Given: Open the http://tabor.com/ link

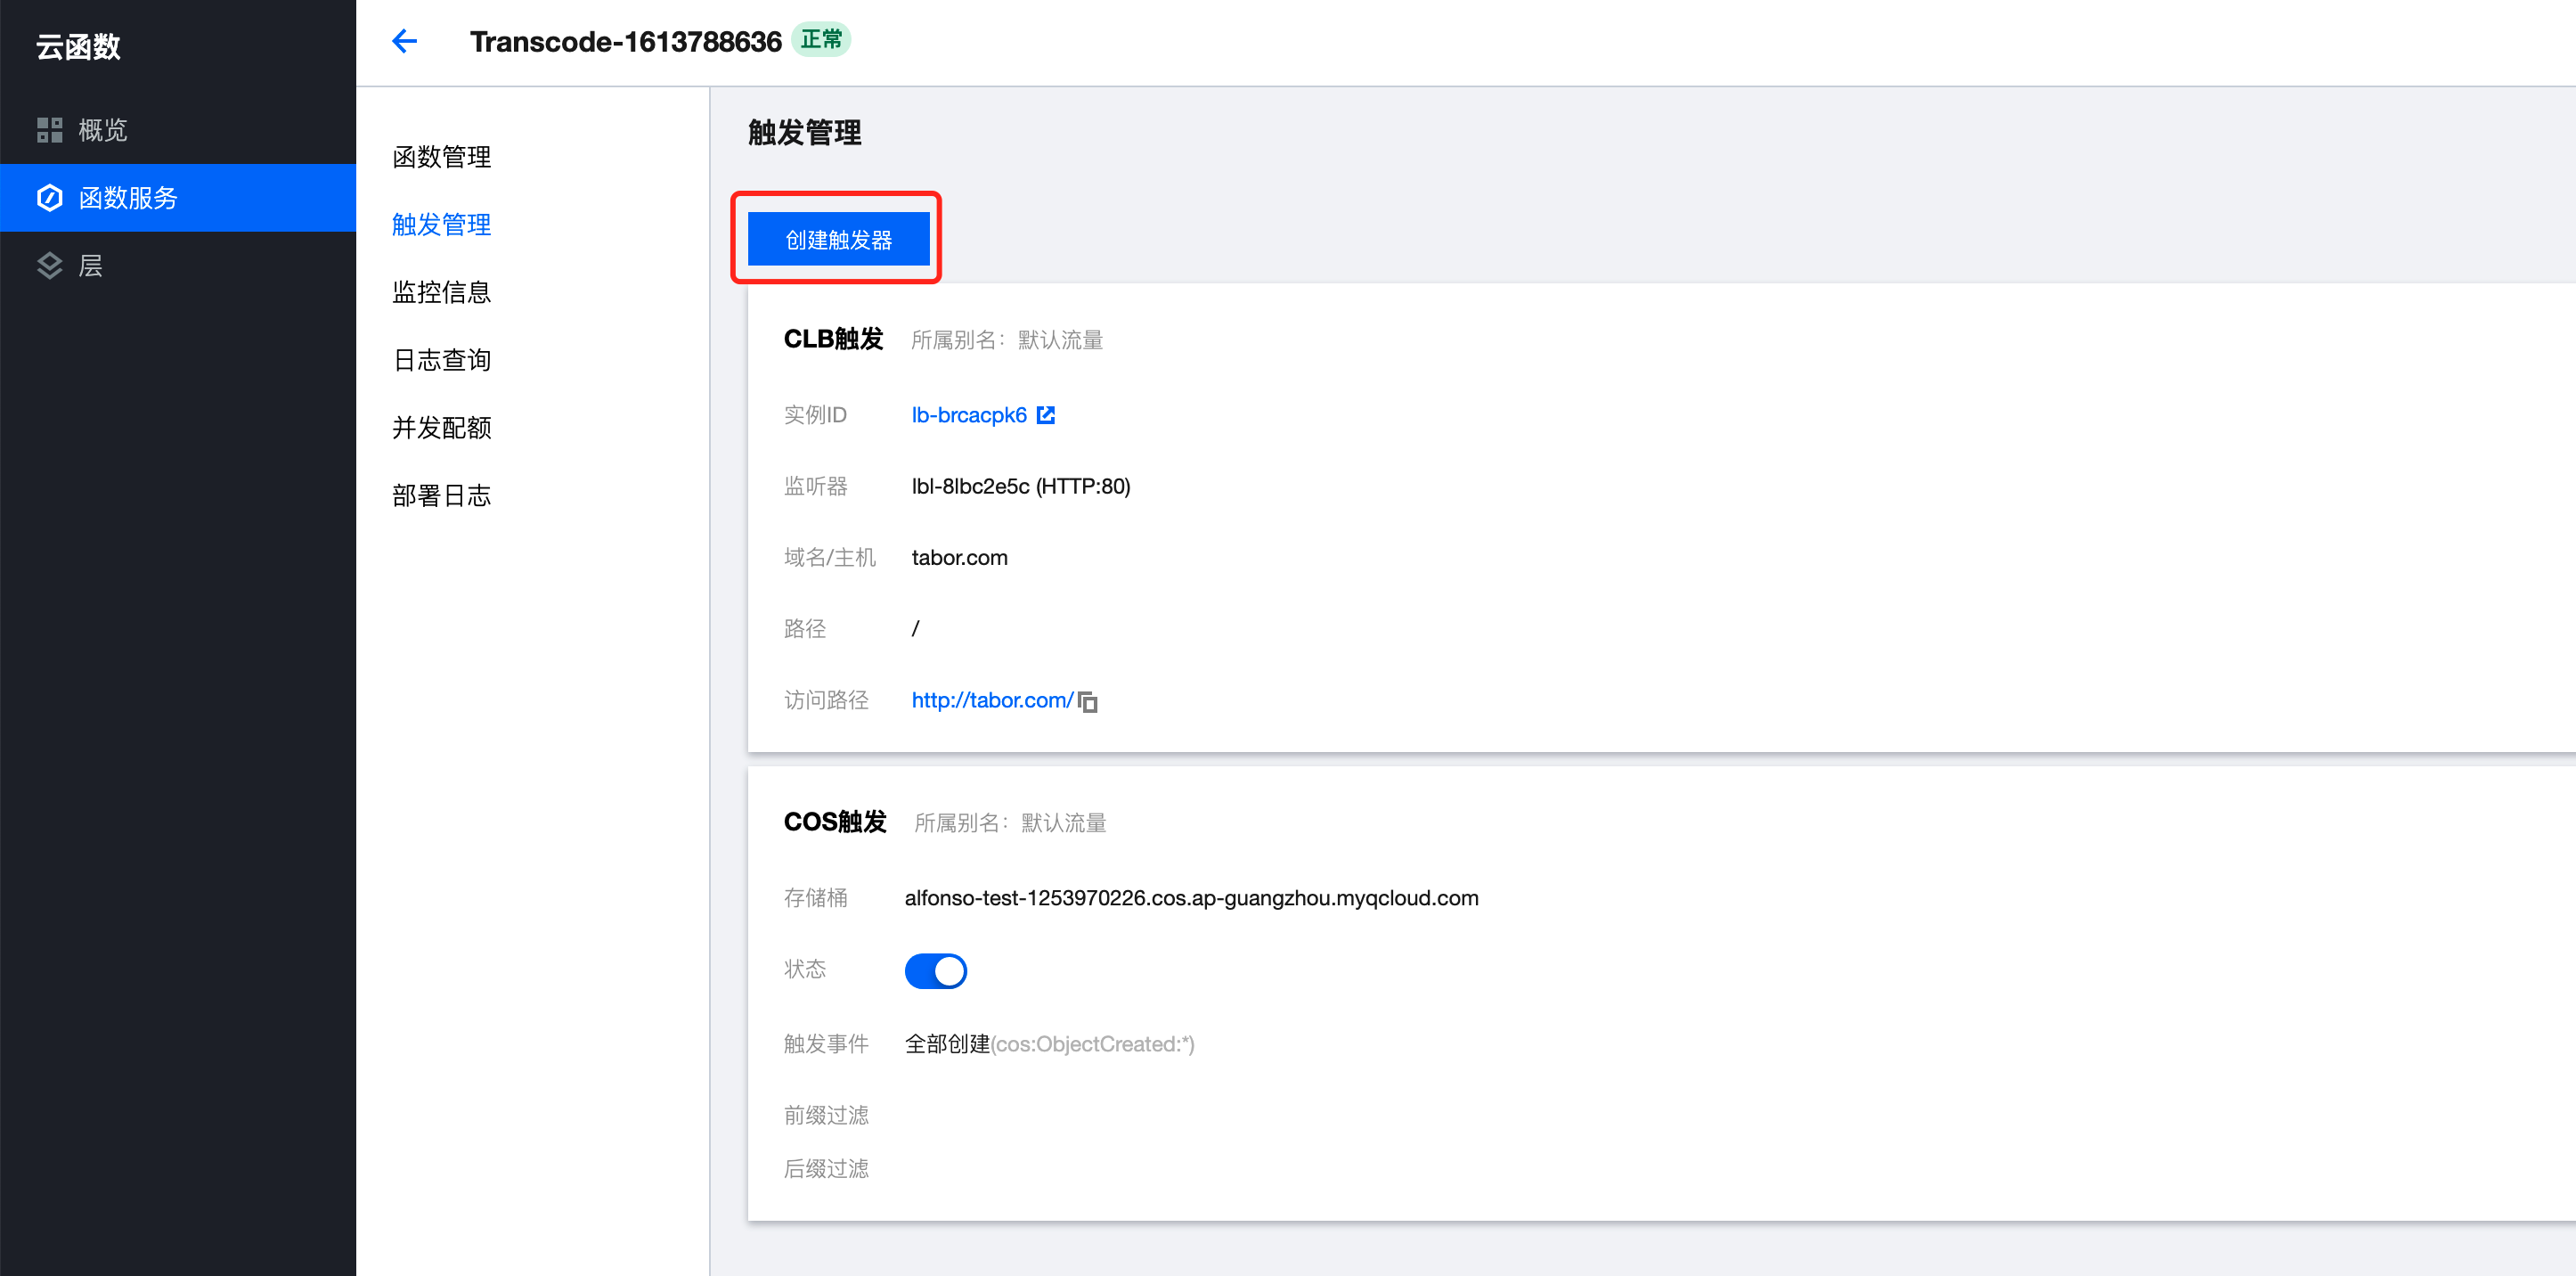Looking at the screenshot, I should 992,701.
